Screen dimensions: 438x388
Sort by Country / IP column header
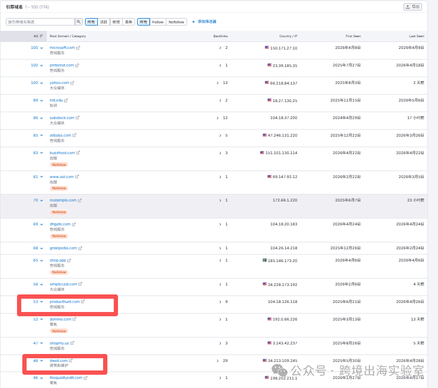(288, 36)
